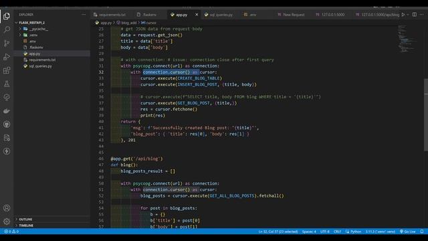The height and width of the screenshot is (241, 428).
Task: Open the Manage gear icon
Action: [7, 222]
